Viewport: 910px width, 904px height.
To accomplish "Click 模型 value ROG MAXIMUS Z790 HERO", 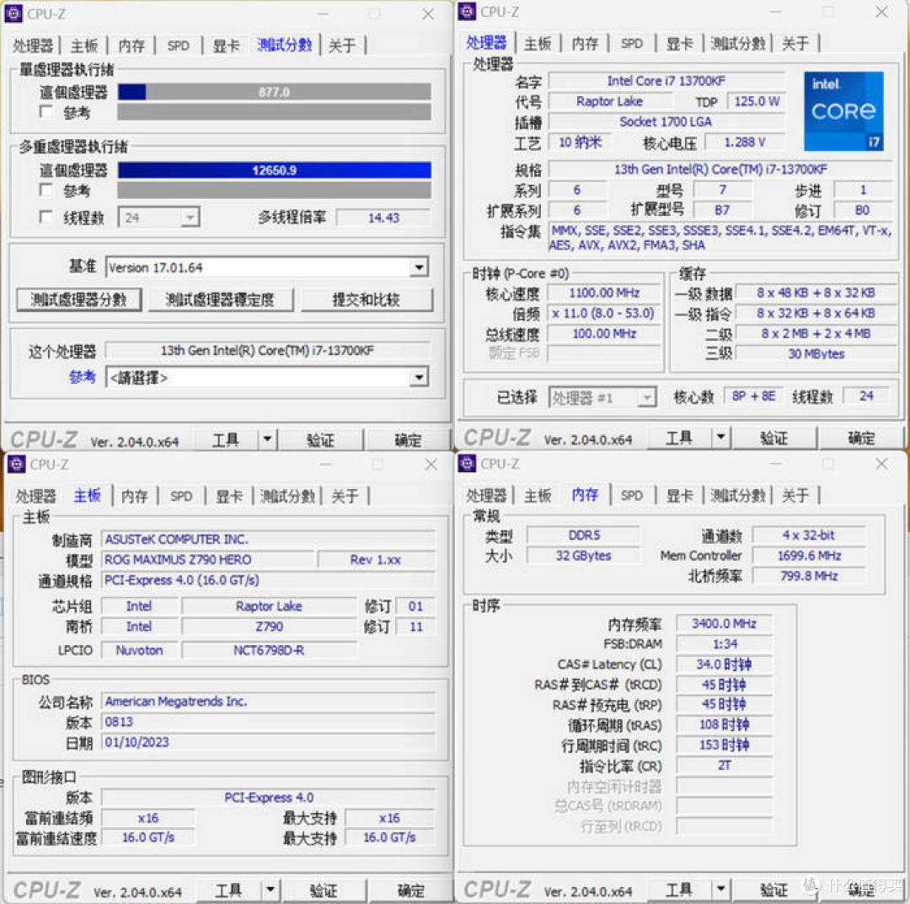I will [x=208, y=559].
